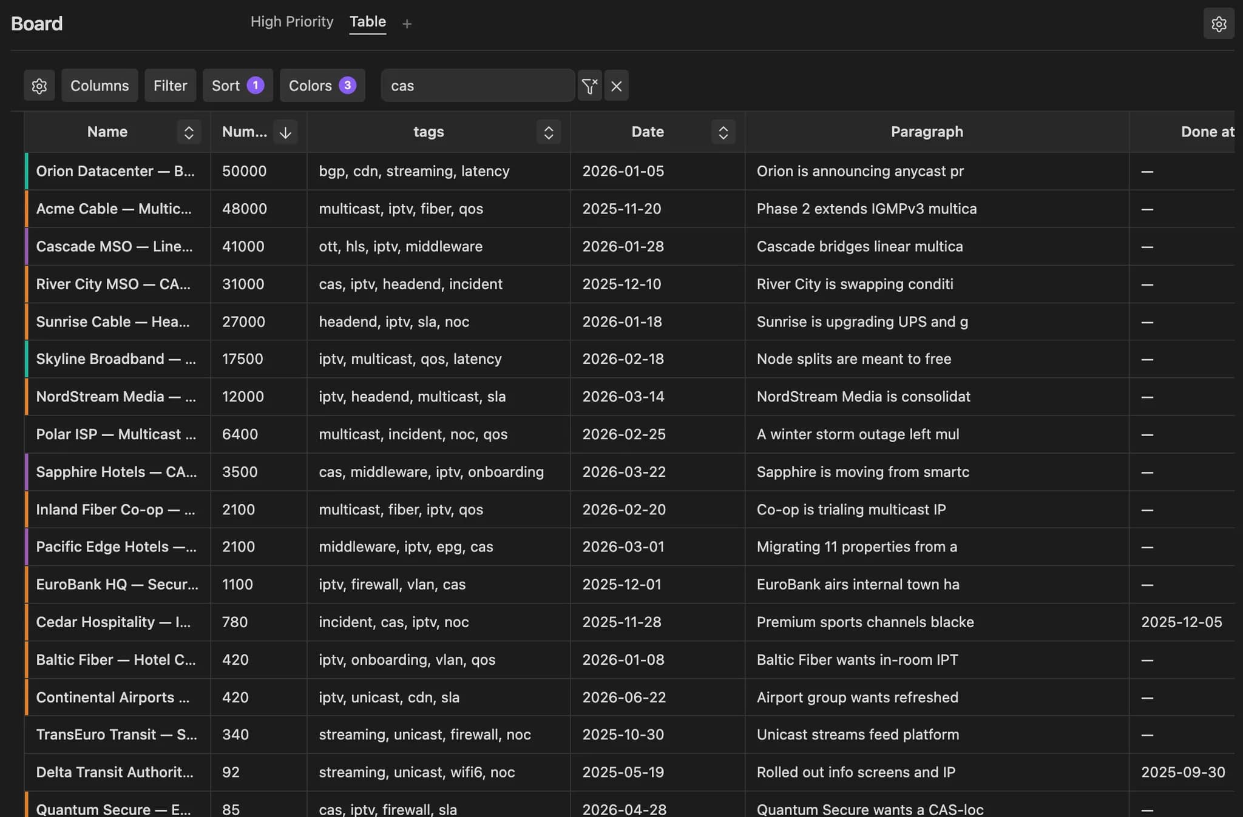Click date cell 2026-01-05
Image resolution: width=1243 pixels, height=817 pixels.
[x=623, y=171]
